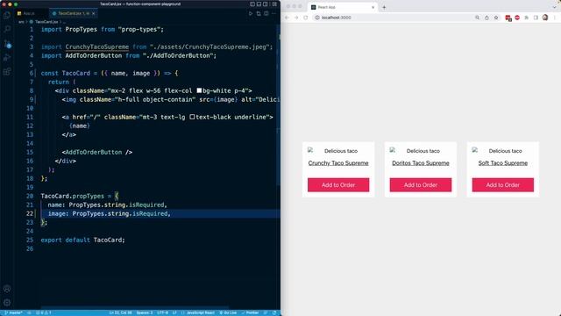Add Doritos Taco Supreme to order
The height and width of the screenshot is (316, 561).
pyautogui.click(x=421, y=185)
